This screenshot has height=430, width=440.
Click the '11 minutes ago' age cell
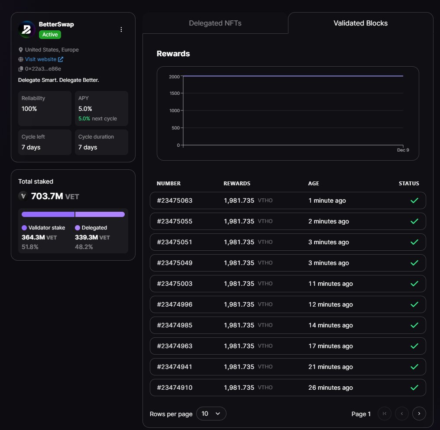coord(330,284)
